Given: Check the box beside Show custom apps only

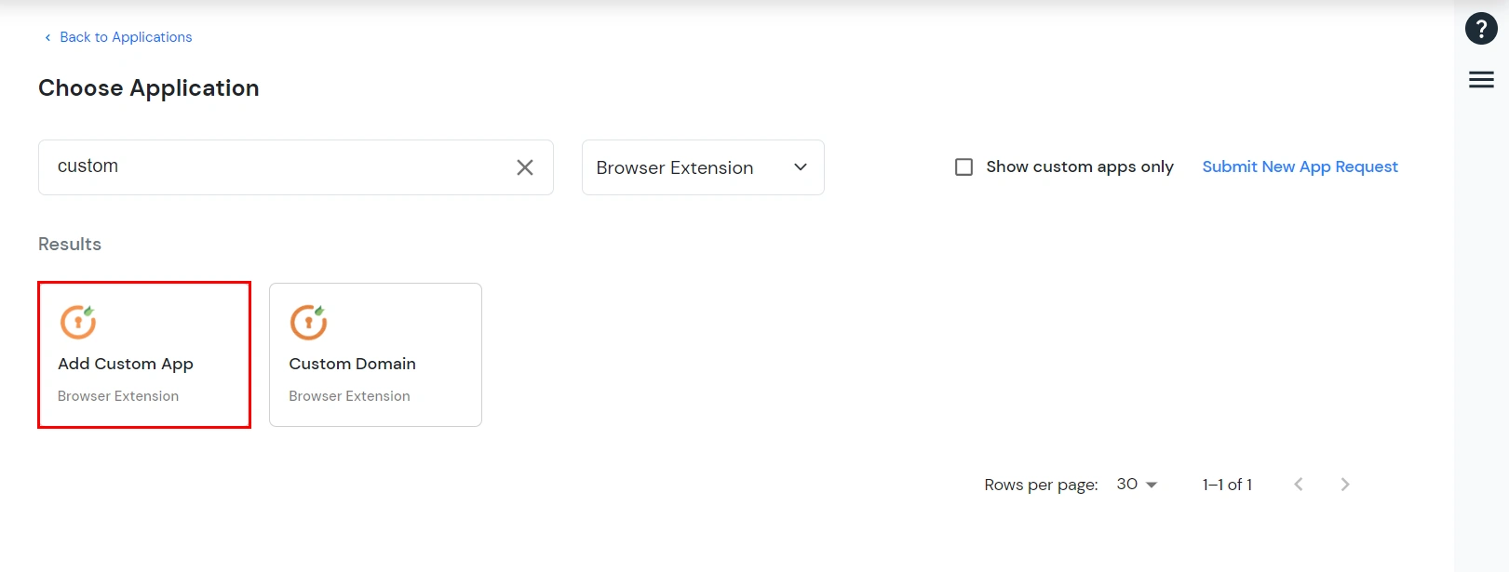Looking at the screenshot, I should click(x=963, y=166).
